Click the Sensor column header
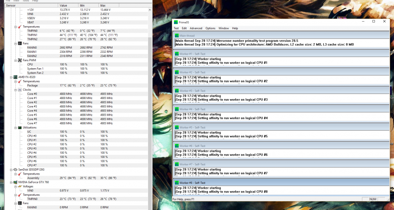 [31, 5]
